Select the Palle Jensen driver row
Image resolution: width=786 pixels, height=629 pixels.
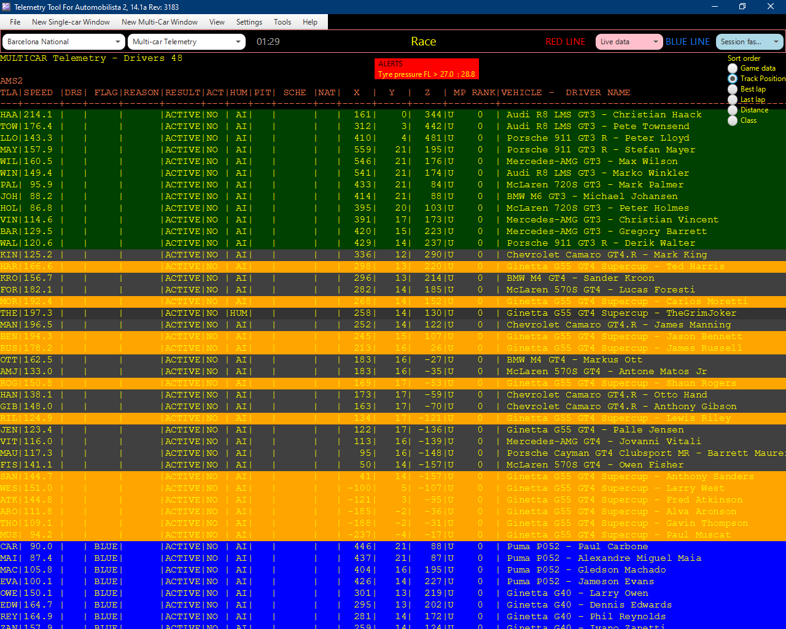(393, 430)
